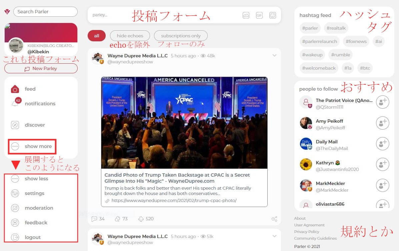This screenshot has width=399, height=251.
Task: Open the #parlerrelaunch hashtag
Action: (320, 41)
